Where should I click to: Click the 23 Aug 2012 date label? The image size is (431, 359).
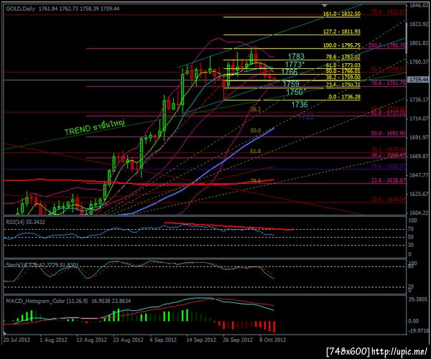[x=129, y=340]
